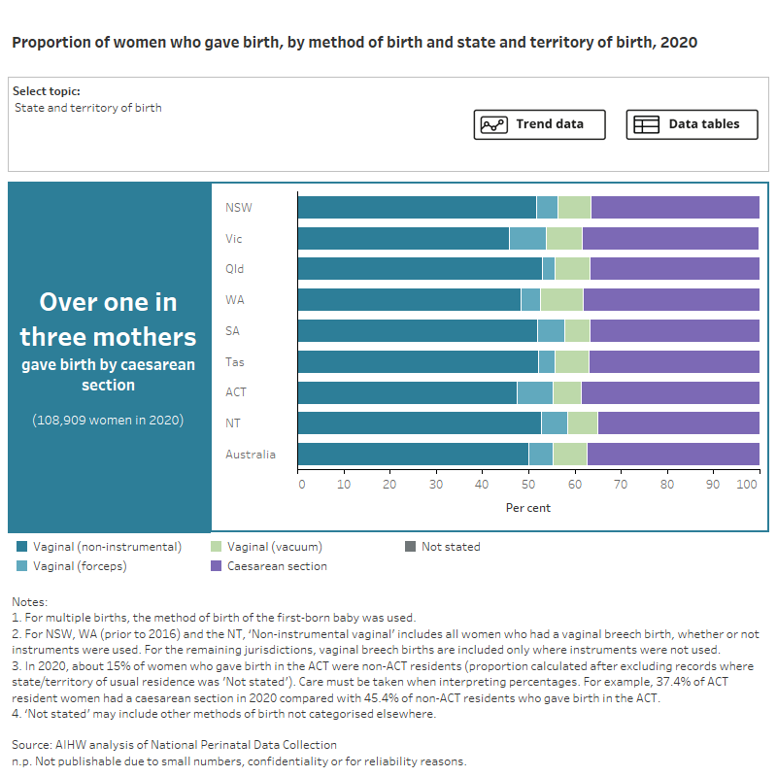Toggle the Not stated legend label

pos(453,546)
